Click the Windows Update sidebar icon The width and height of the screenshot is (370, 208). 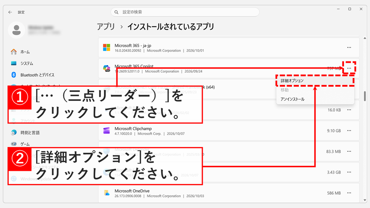coord(14,179)
